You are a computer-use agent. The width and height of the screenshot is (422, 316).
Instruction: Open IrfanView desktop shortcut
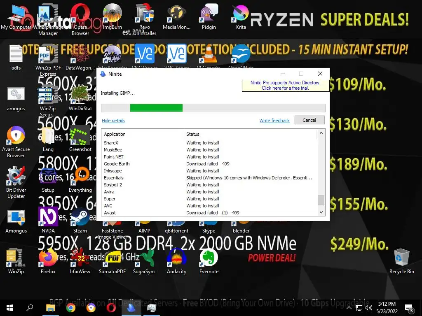click(x=80, y=261)
